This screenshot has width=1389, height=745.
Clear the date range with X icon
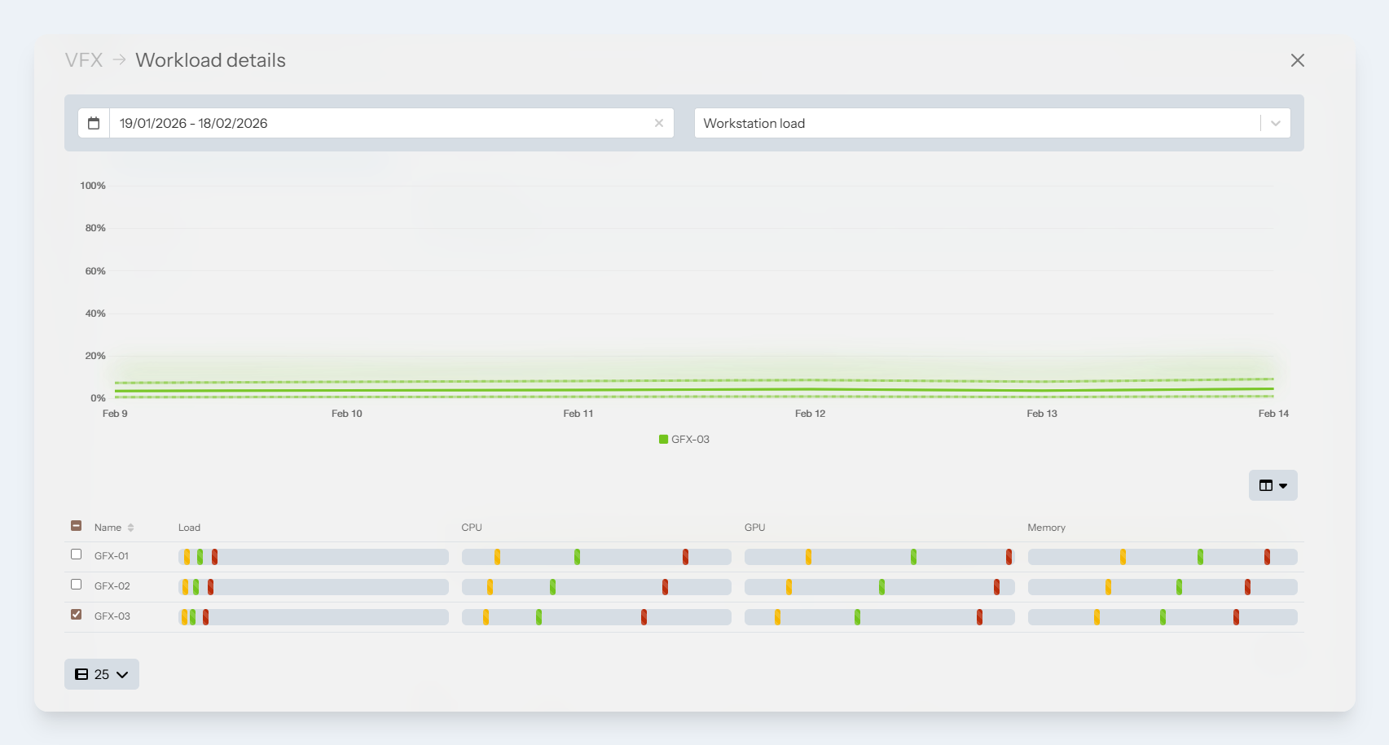point(658,123)
